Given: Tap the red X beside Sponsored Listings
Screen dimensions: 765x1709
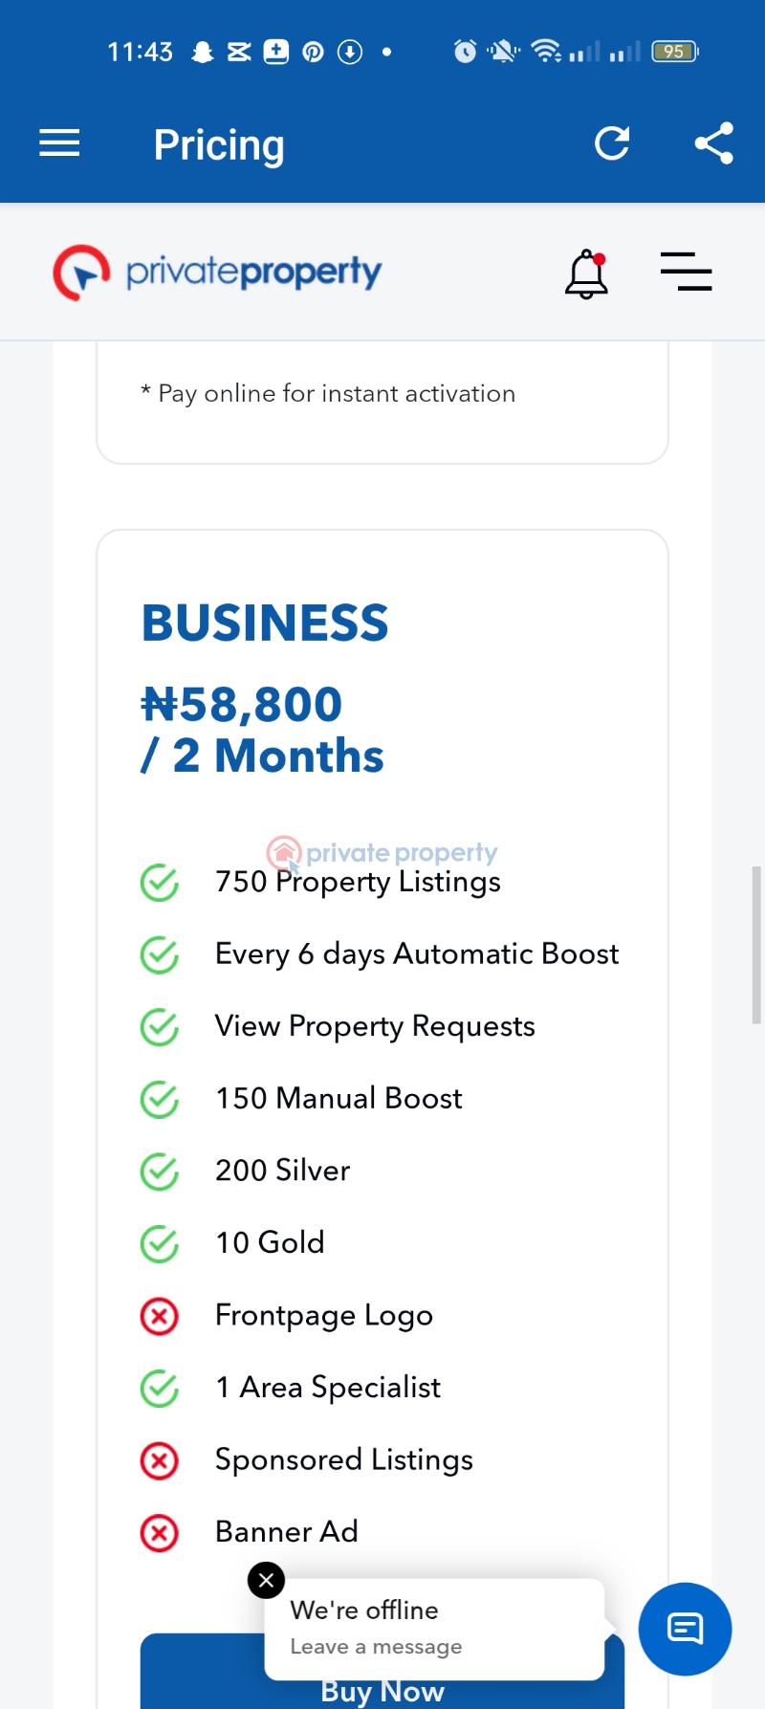Looking at the screenshot, I should [160, 1461].
